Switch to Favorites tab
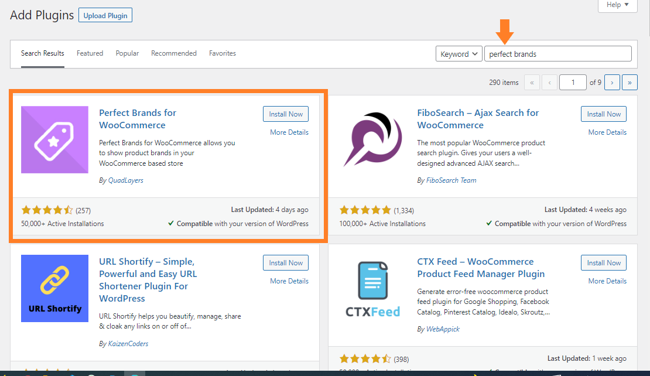 click(x=222, y=53)
